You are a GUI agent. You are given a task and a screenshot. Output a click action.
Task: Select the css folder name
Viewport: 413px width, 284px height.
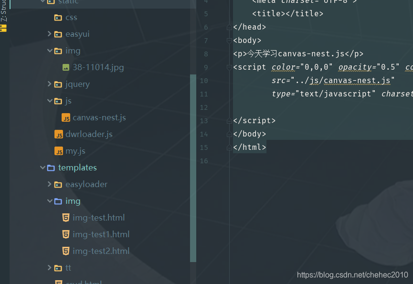click(x=71, y=18)
